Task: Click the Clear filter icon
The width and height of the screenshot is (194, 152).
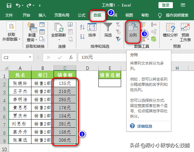Action: point(118,25)
